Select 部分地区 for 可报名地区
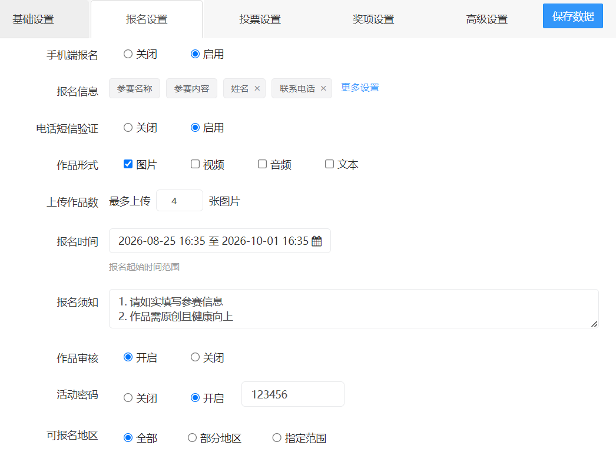This screenshot has width=616, height=452. coord(192,438)
